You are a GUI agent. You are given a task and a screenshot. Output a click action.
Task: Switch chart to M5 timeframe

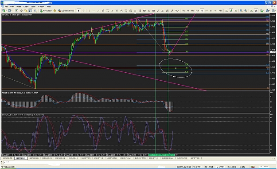click(188, 11)
